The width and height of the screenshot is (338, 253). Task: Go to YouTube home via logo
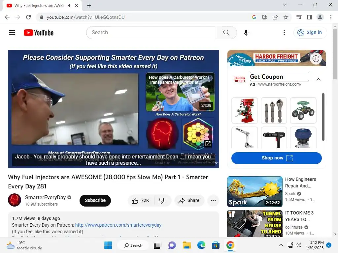(x=39, y=33)
